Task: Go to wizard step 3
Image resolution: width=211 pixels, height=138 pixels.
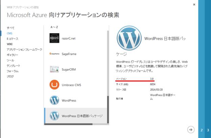Action: 208,130
